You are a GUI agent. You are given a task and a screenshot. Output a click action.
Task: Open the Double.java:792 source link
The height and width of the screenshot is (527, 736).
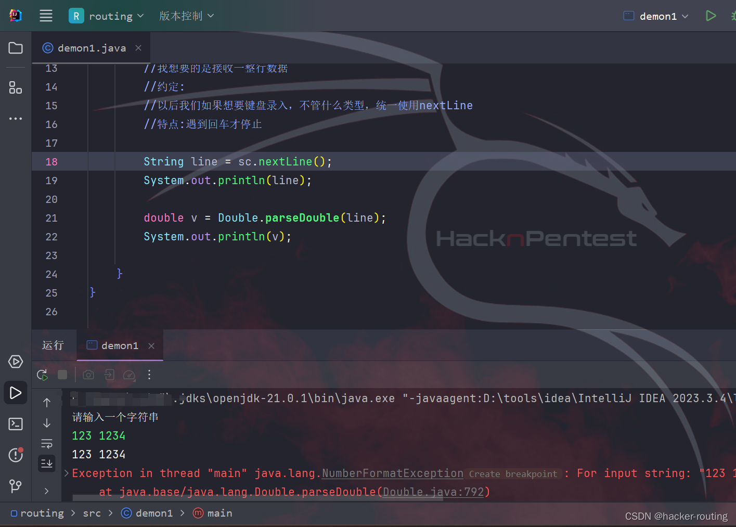pos(433,492)
